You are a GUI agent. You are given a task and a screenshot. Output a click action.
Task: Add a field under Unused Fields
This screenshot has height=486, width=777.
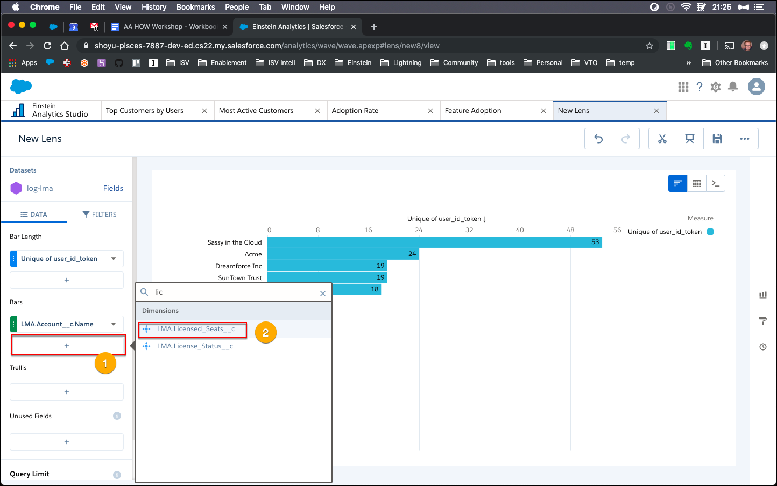67,442
